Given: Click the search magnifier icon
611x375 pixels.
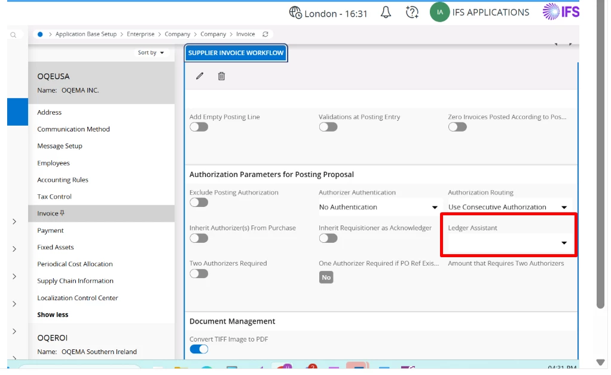Looking at the screenshot, I should coord(13,35).
